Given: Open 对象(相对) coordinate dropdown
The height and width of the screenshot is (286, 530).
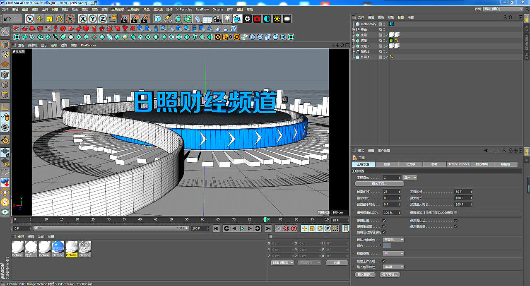Looking at the screenshot, I should pyautogui.click(x=282, y=263).
